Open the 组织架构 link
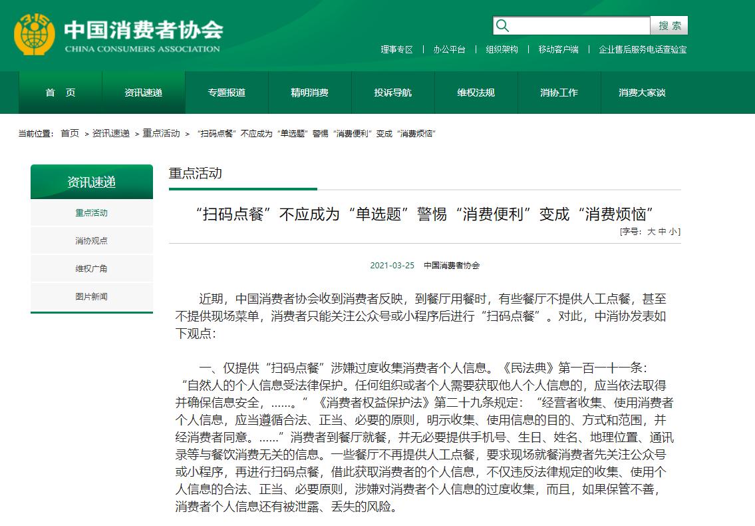The image size is (755, 526). (502, 49)
